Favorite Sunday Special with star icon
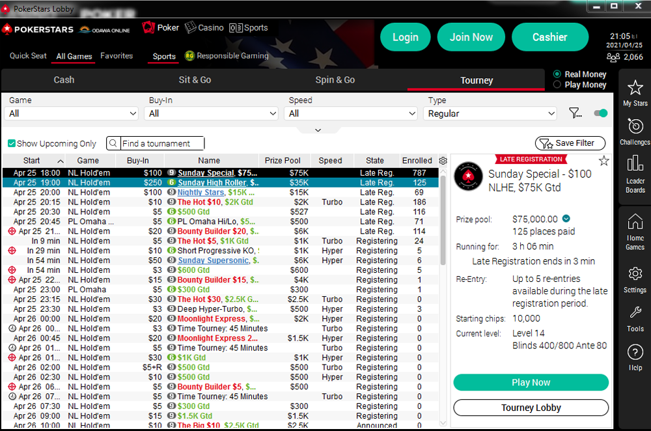 click(x=603, y=161)
